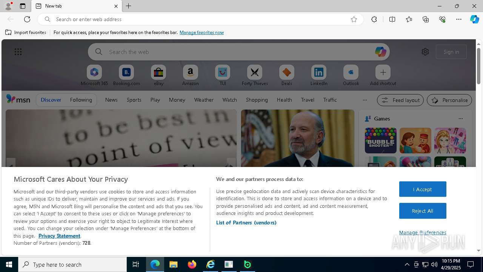Open Firefox from the taskbar
Screen dimensions: 483x272
(x=192, y=264)
